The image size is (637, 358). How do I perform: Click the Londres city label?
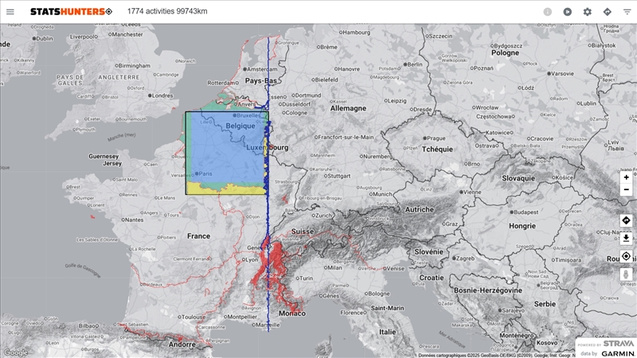(x=163, y=95)
